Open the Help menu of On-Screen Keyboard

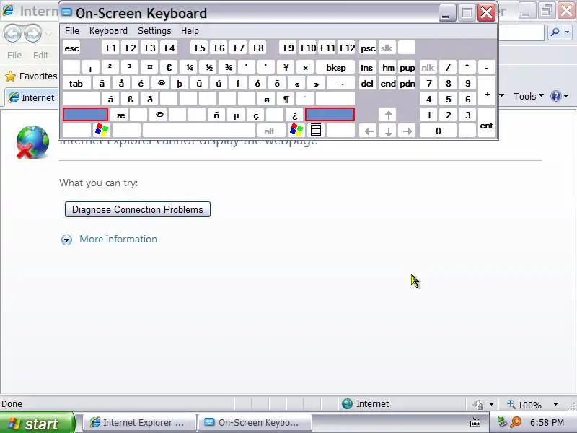(190, 30)
